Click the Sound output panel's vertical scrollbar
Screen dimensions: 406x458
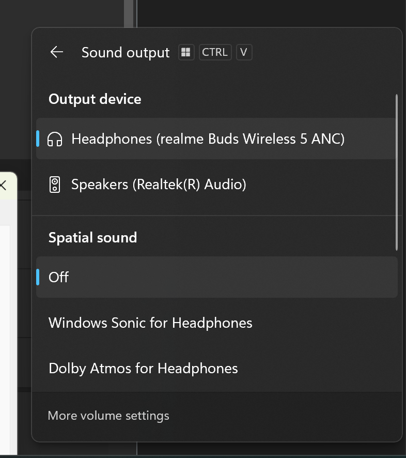point(397,172)
